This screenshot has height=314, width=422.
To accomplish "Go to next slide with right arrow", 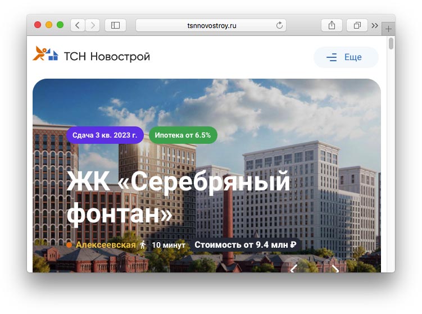I will point(335,269).
